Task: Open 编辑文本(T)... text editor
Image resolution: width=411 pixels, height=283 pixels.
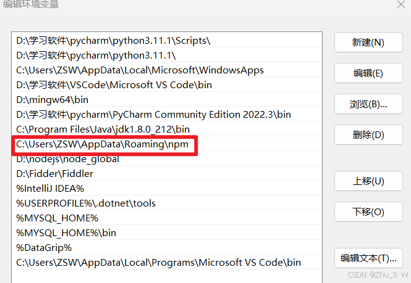Action: (x=368, y=258)
